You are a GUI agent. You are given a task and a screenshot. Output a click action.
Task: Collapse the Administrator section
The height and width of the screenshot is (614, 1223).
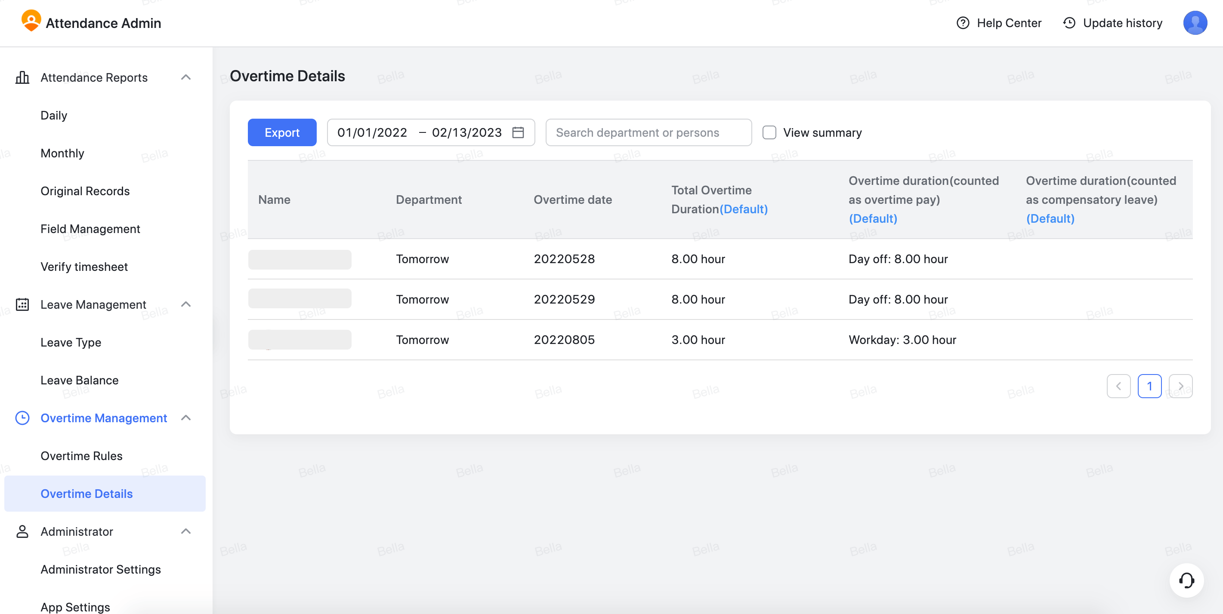pyautogui.click(x=186, y=531)
